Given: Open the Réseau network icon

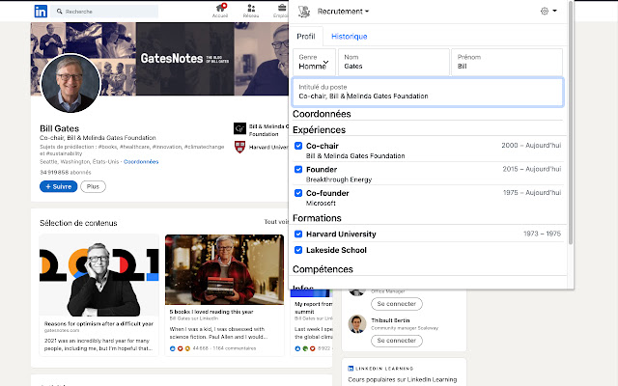Looking at the screenshot, I should (251, 8).
